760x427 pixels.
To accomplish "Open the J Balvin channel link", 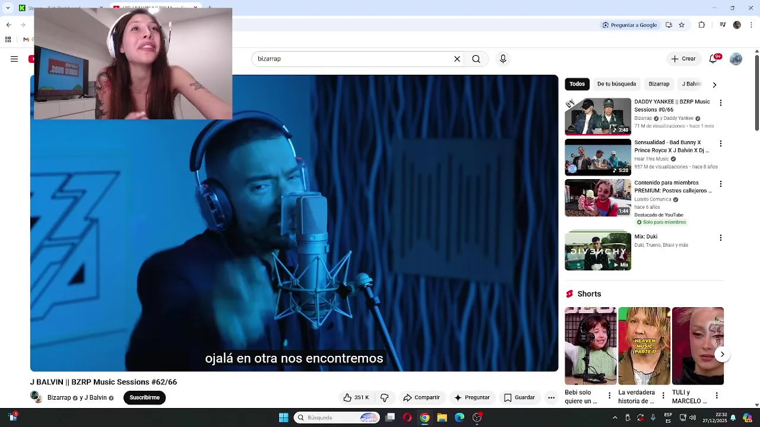I will tap(95, 398).
